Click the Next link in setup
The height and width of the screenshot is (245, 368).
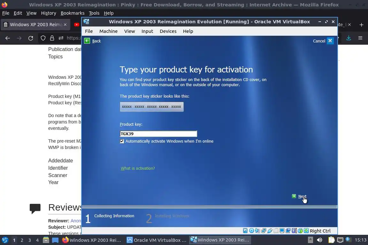pyautogui.click(x=302, y=197)
